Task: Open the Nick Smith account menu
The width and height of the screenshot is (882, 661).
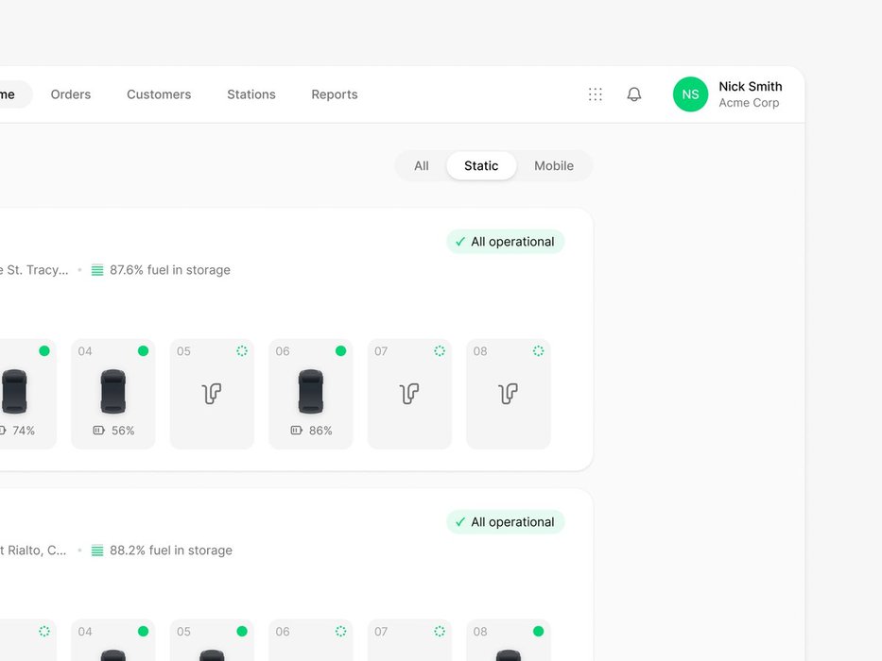Action: 750,94
